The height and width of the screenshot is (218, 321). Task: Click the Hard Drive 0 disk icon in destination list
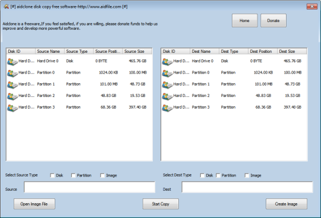click(167, 62)
